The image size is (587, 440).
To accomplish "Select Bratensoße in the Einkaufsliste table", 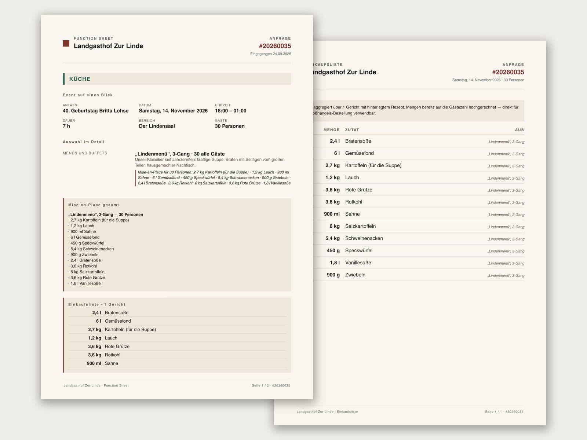I will click(x=358, y=141).
